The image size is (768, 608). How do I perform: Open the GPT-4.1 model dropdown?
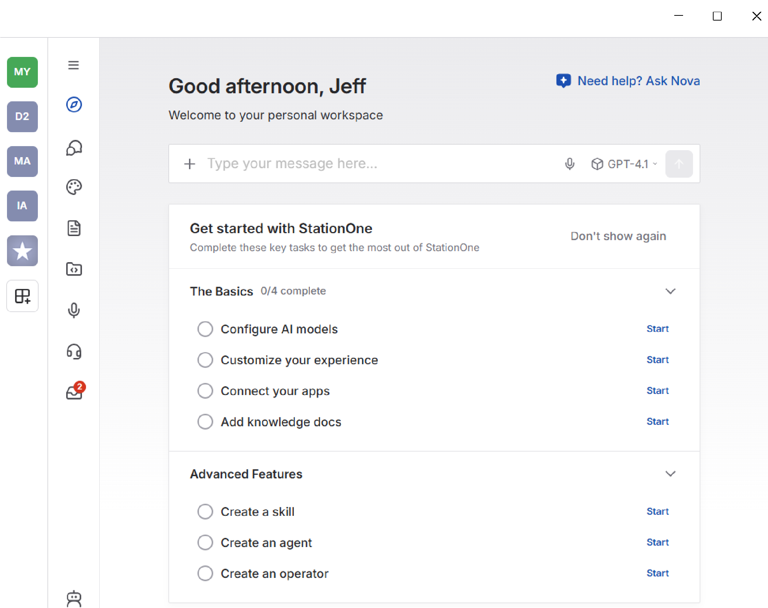click(x=624, y=164)
